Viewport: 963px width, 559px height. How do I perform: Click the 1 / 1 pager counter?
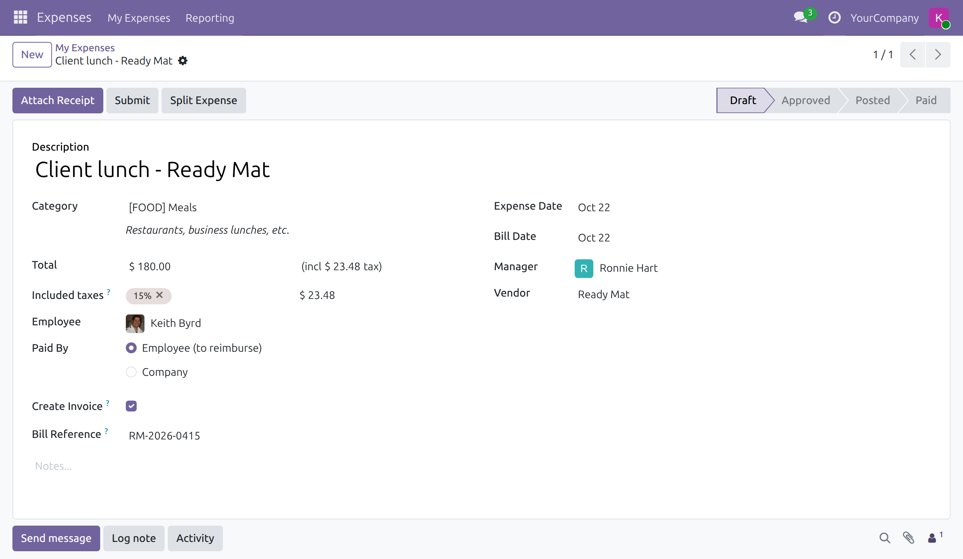[883, 54]
